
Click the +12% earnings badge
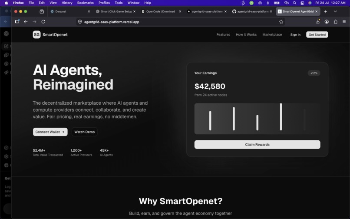click(314, 73)
